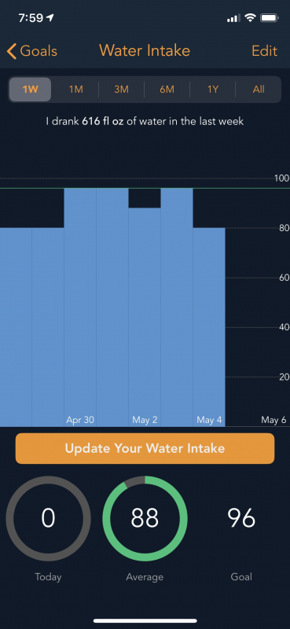
Task: Tap the location arrow in status bar
Action: 50,18
